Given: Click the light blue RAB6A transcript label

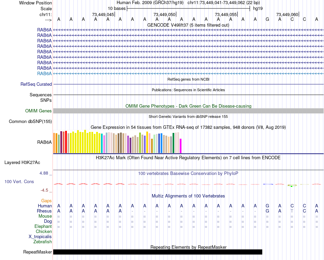Looking at the screenshot, I should (x=44, y=73).
